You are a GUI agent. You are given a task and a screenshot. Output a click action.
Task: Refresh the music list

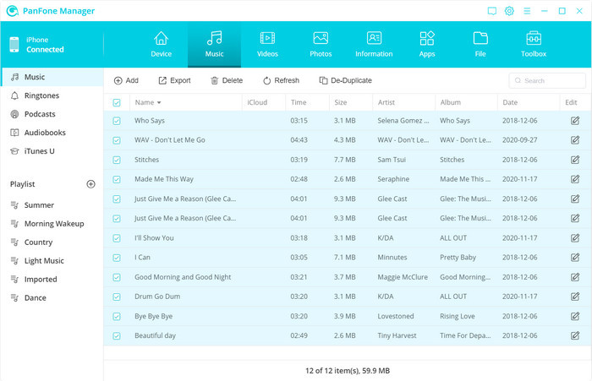coord(281,80)
